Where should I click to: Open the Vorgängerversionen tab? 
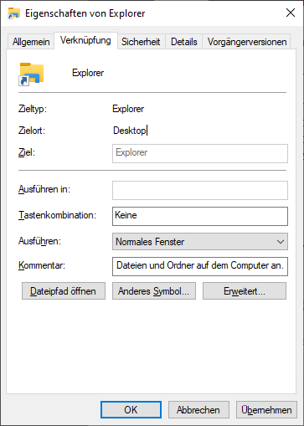(247, 42)
